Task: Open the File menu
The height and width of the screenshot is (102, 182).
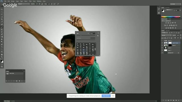Action: (x=5, y=1)
